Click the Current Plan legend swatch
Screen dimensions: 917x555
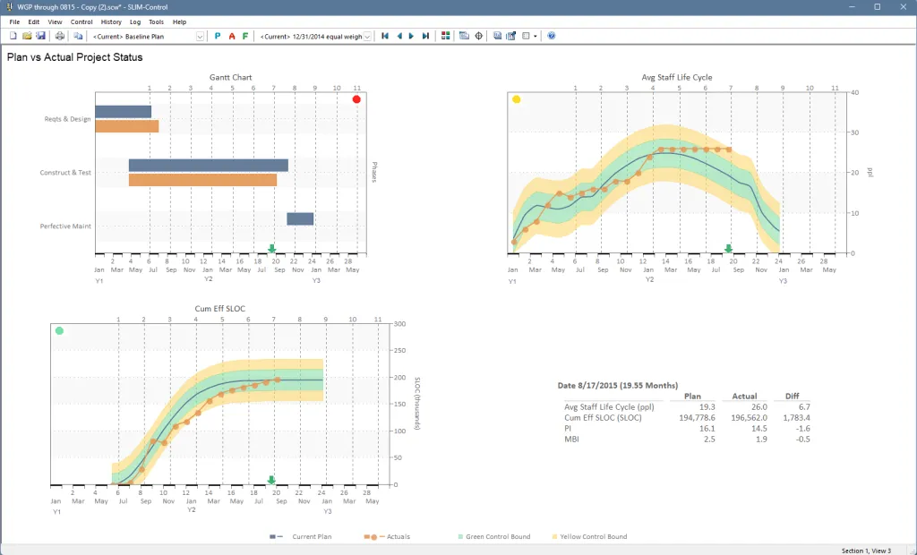point(276,536)
